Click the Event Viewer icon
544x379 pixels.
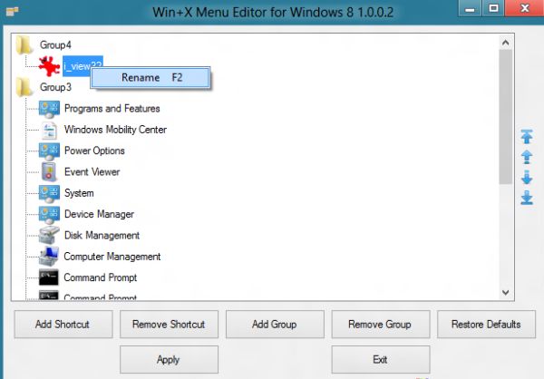(49, 172)
